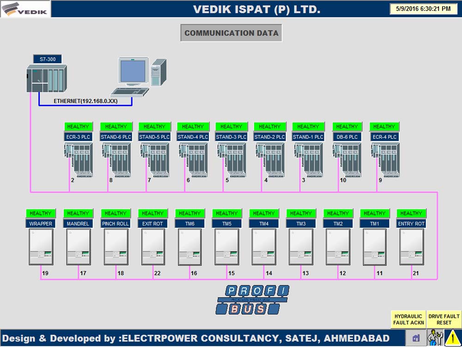Viewport: 462px width, 347px height.
Task: Click the S7-300 PLC rack icon
Action: (x=47, y=79)
